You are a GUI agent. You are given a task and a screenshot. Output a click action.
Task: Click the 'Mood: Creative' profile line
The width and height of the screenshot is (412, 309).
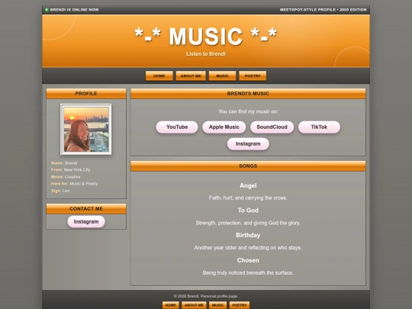66,177
